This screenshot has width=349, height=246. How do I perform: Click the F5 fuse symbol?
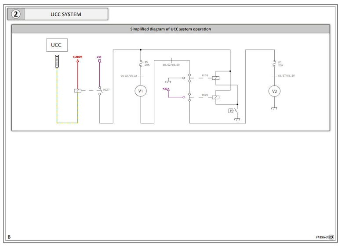click(141, 63)
